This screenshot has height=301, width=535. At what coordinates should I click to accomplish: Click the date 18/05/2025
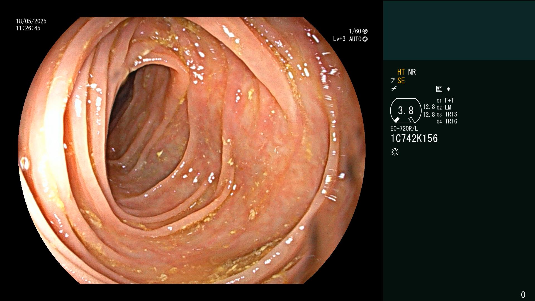pos(31,21)
